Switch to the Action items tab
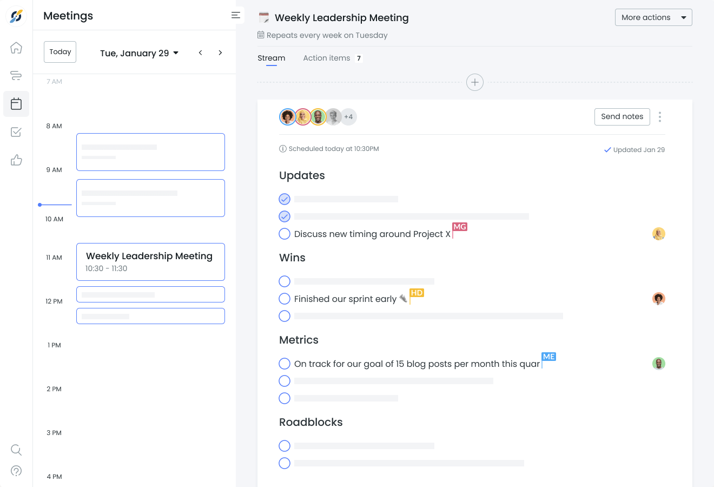The width and height of the screenshot is (714, 487). point(327,58)
